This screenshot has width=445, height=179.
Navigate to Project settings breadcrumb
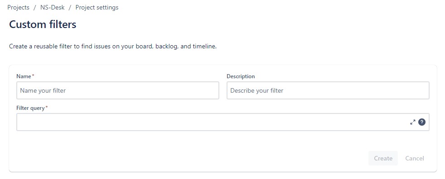97,7
